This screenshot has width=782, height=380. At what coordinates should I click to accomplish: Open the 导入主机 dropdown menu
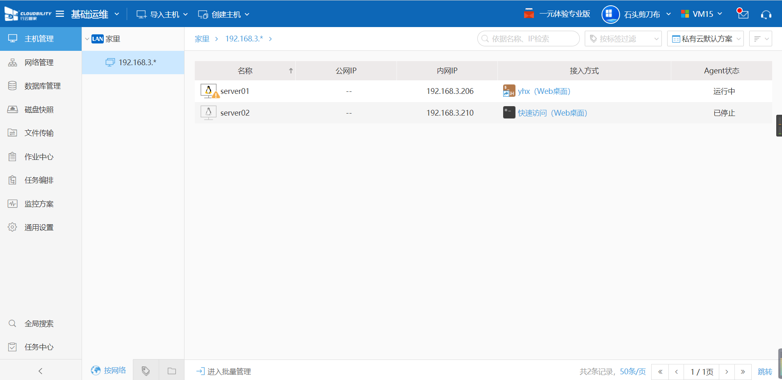click(x=162, y=14)
